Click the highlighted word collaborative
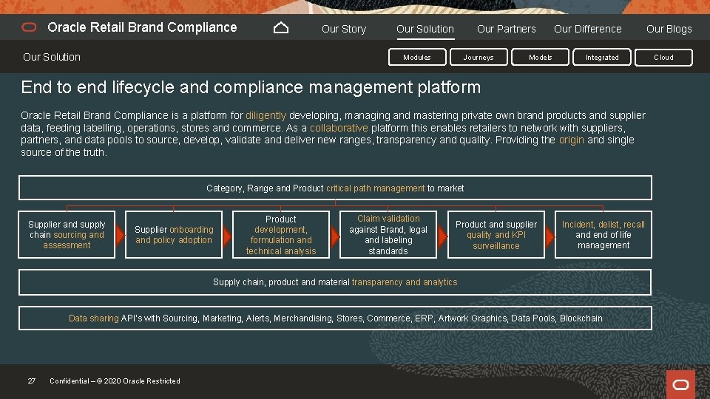The image size is (710, 399). coord(339,128)
